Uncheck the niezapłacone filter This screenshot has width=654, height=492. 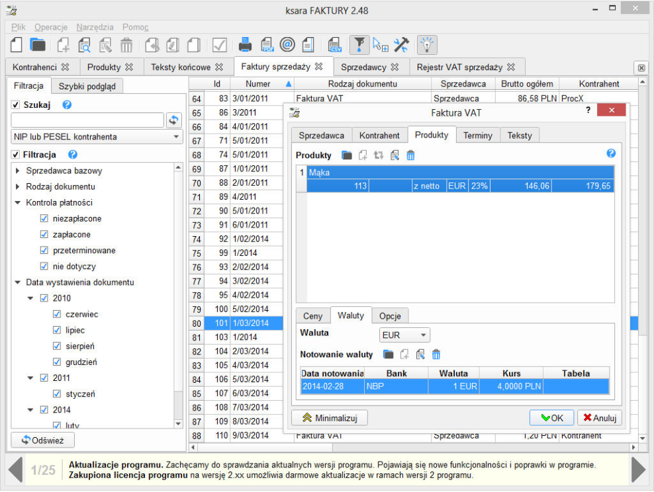[x=44, y=218]
